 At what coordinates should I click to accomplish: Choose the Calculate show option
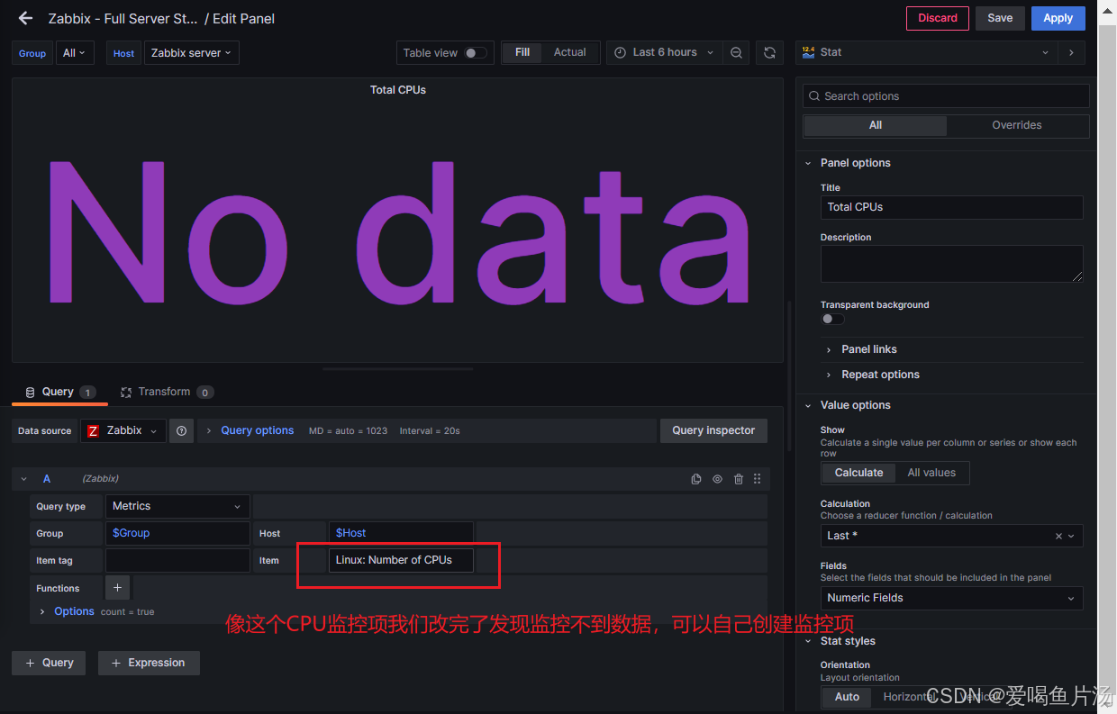[858, 473]
